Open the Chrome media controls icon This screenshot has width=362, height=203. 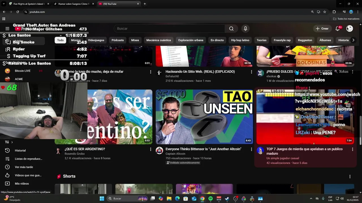coord(344,12)
